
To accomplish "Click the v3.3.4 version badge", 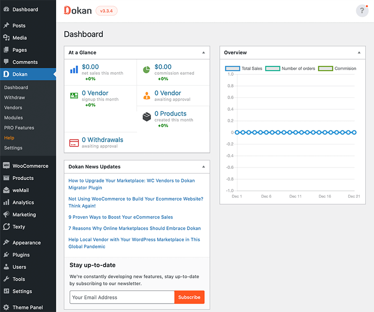I will [x=107, y=11].
